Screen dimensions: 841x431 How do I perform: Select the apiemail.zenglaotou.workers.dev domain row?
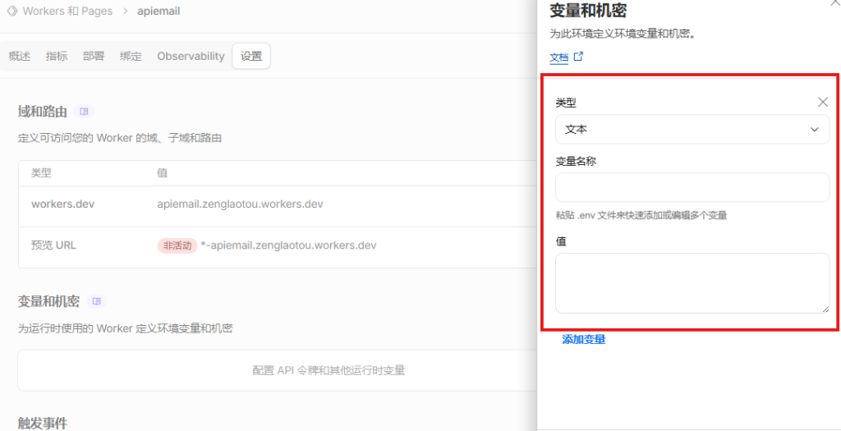(278, 204)
